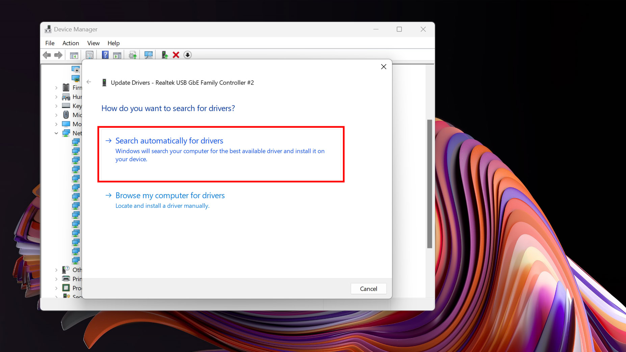Expand the Processors tree node
Viewport: 626px width, 352px height.
coord(56,288)
